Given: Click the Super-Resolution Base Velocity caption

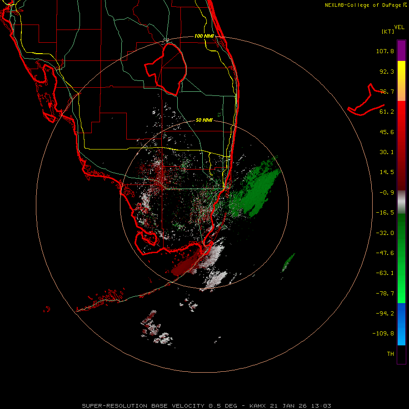Looking at the screenshot, I should point(207,406).
